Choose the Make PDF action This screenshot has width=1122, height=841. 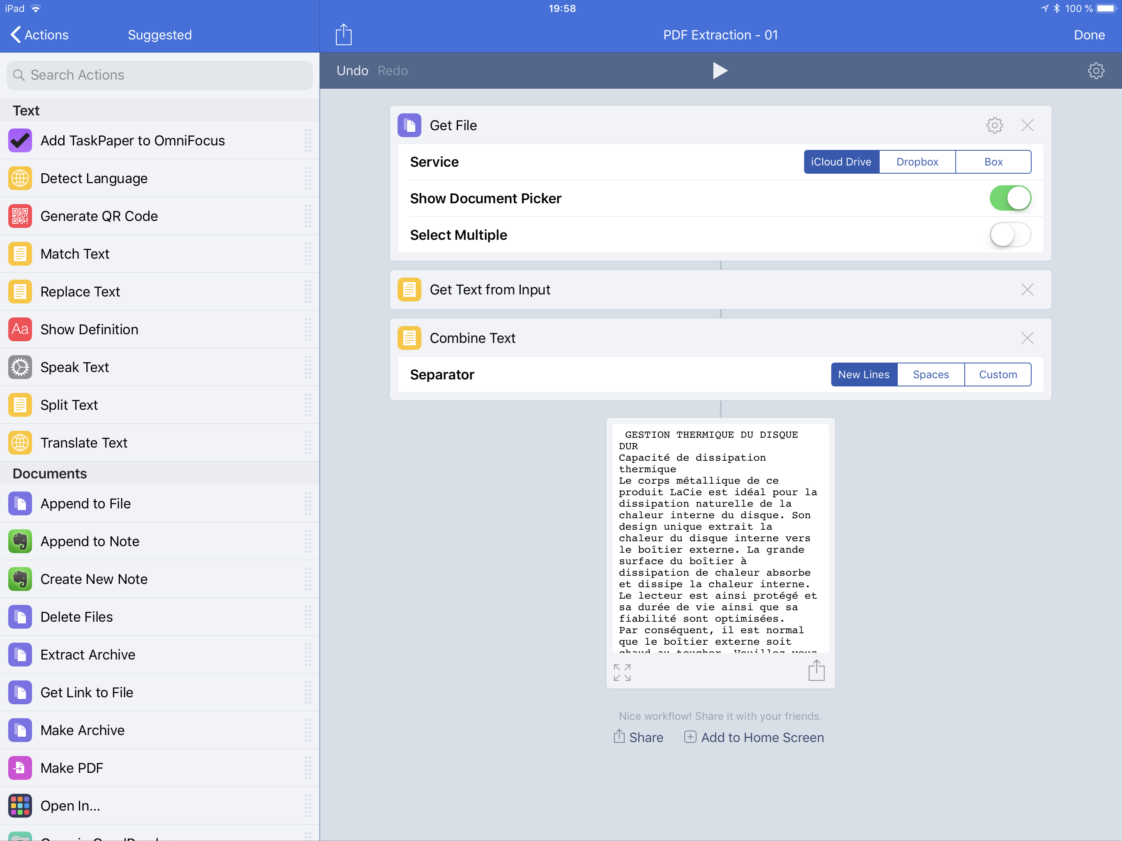[71, 768]
